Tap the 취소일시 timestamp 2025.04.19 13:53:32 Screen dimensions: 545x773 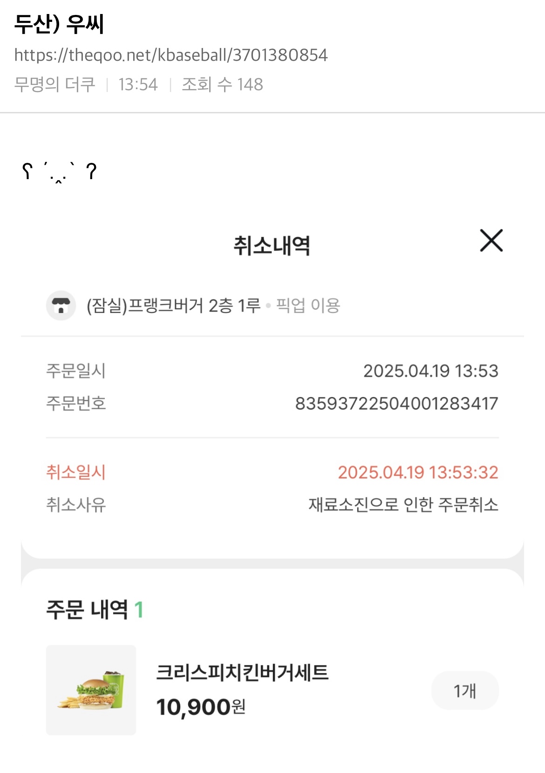point(418,472)
